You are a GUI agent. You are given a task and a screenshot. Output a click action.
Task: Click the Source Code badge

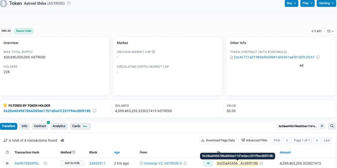pos(24,31)
